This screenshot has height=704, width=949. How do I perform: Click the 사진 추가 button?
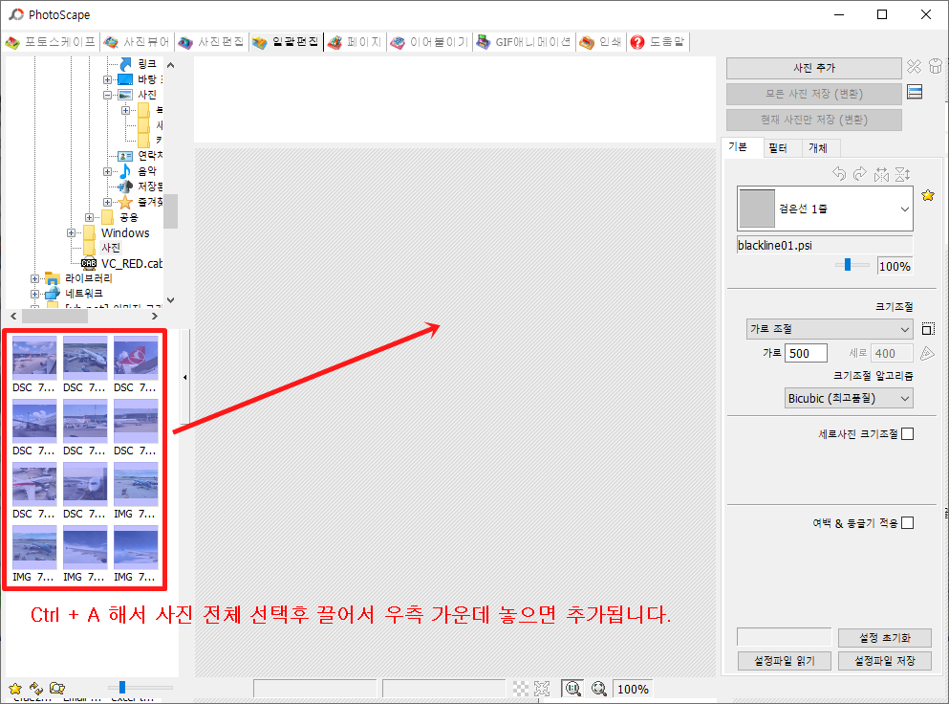(x=814, y=68)
